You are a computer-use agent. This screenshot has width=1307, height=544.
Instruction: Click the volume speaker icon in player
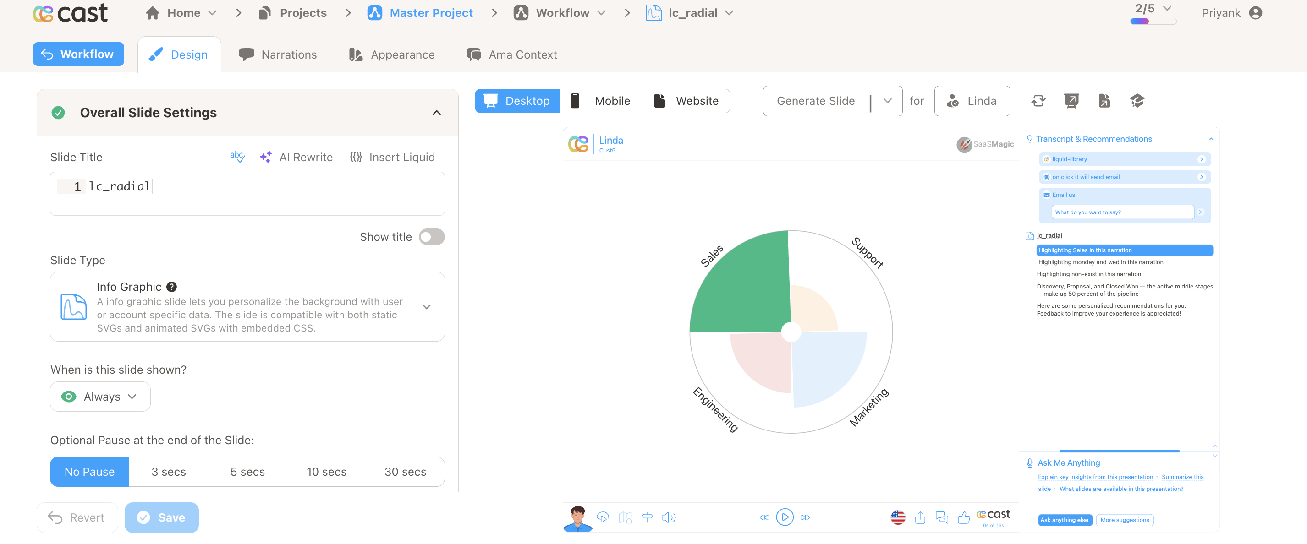click(669, 517)
